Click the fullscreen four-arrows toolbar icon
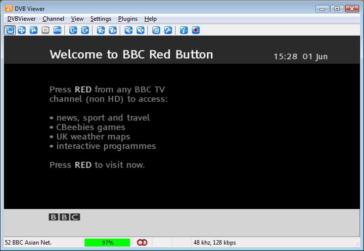The height and width of the screenshot is (251, 364). pos(22,30)
